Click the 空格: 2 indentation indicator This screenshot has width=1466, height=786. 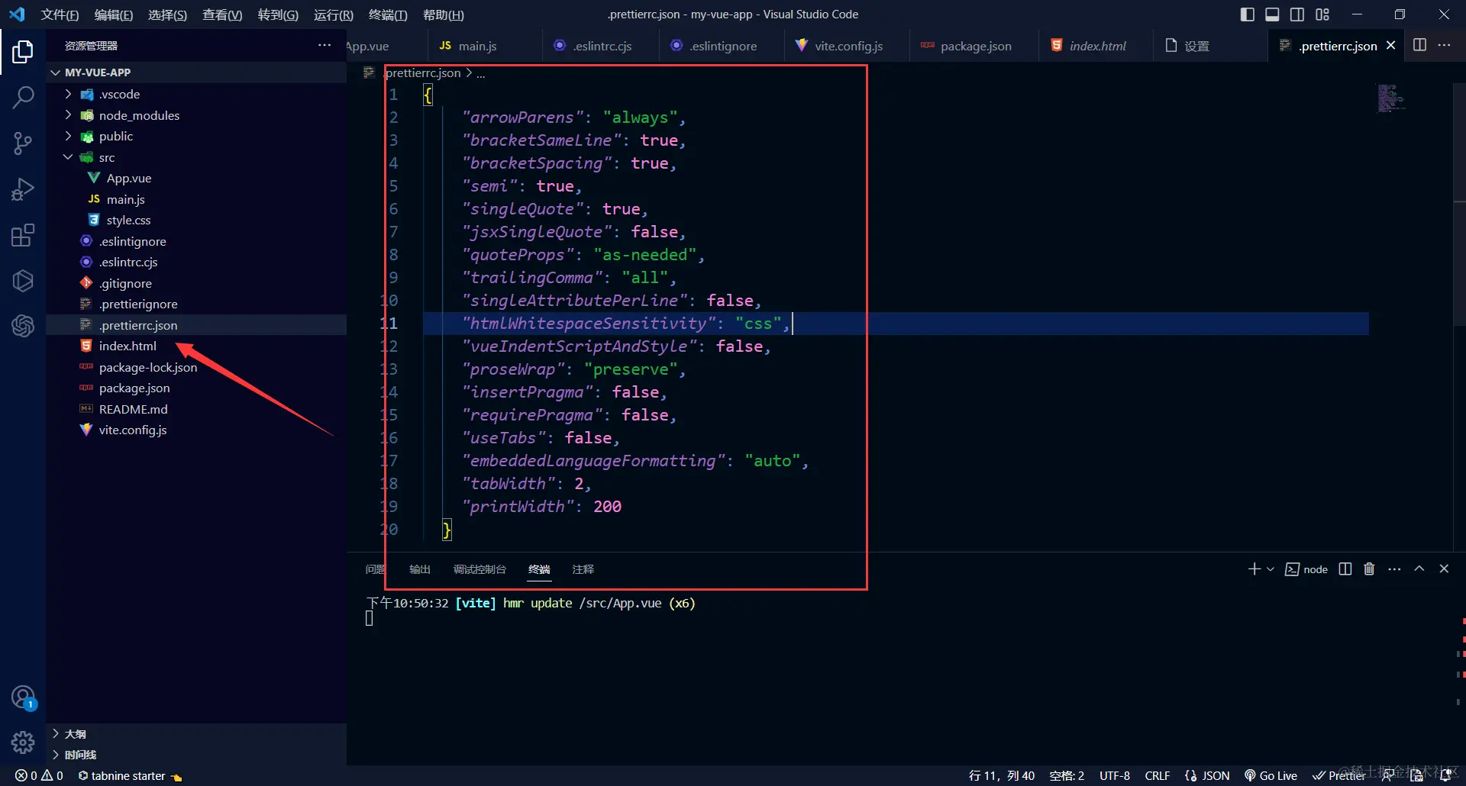click(x=1067, y=775)
